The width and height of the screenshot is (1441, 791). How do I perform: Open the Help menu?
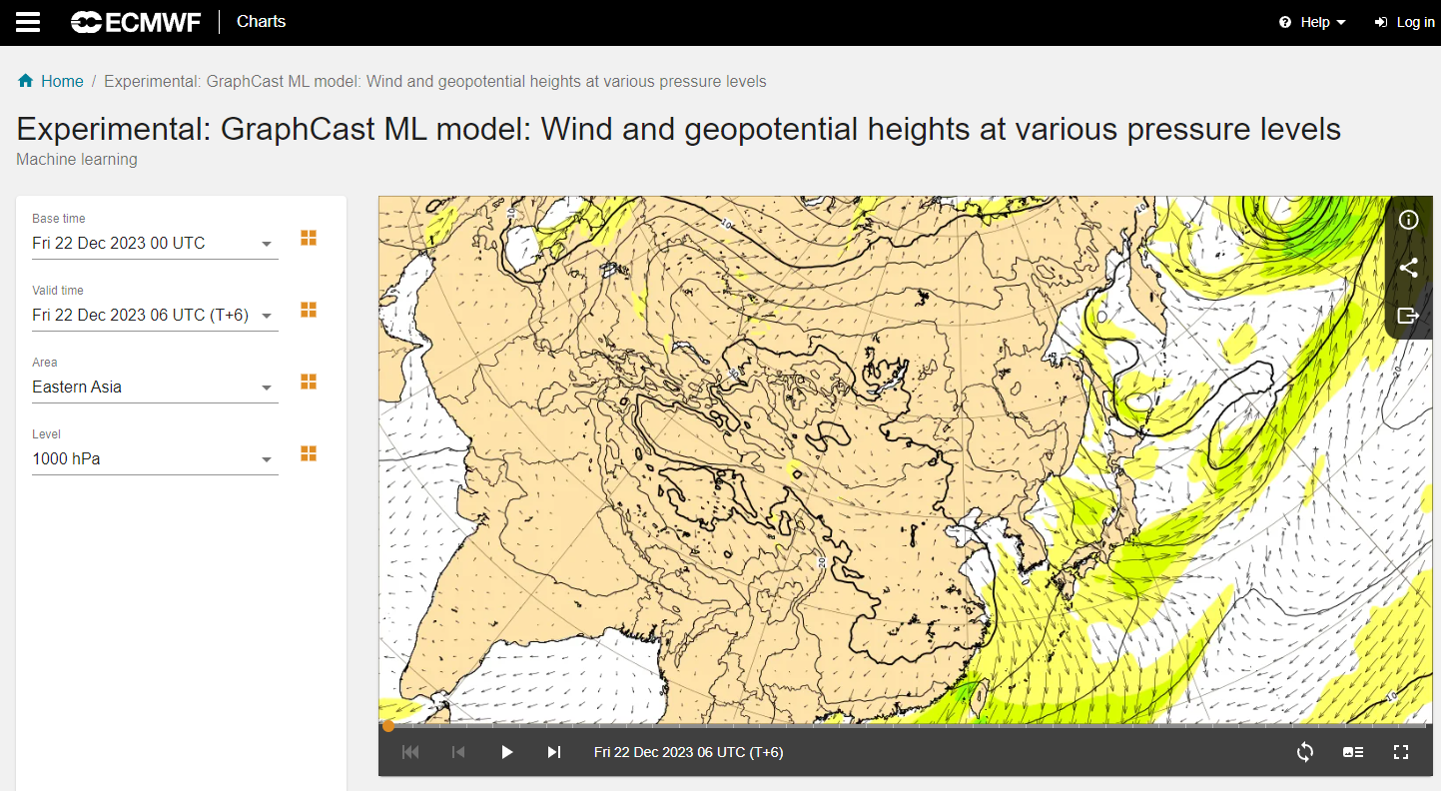[1311, 21]
